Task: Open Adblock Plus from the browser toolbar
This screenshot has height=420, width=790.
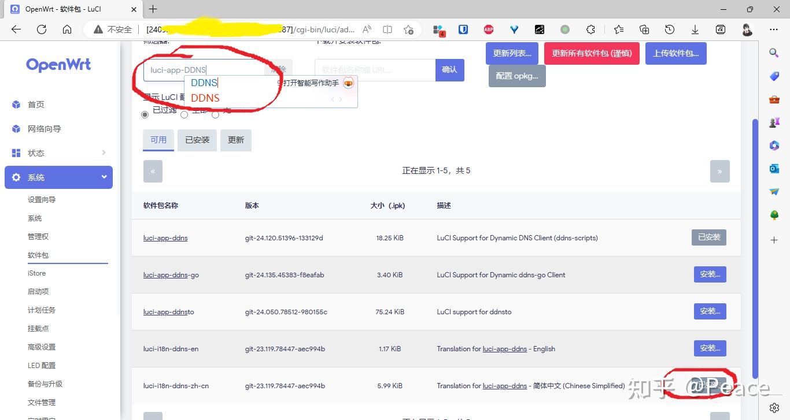Action: pos(489,29)
